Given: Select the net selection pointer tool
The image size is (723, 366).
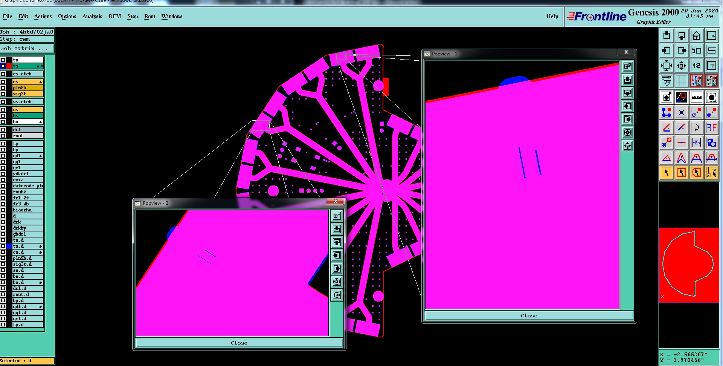Looking at the screenshot, I should pos(711,173).
